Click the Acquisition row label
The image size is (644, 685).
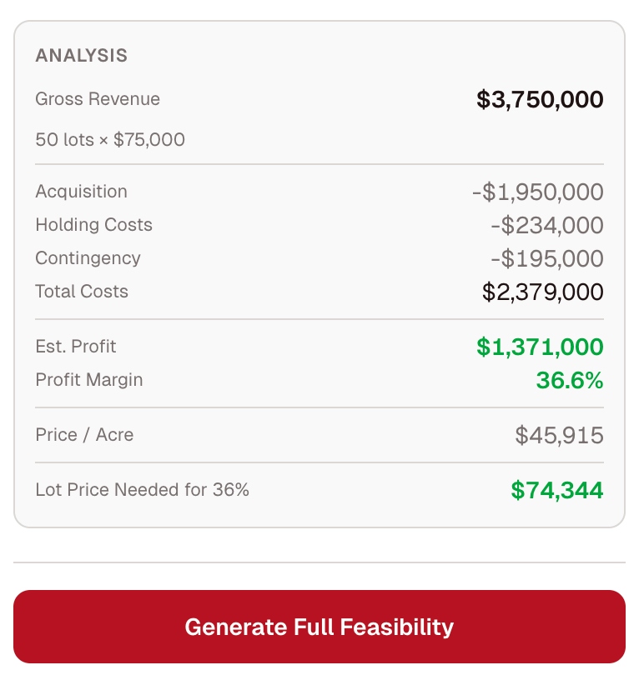(x=82, y=192)
